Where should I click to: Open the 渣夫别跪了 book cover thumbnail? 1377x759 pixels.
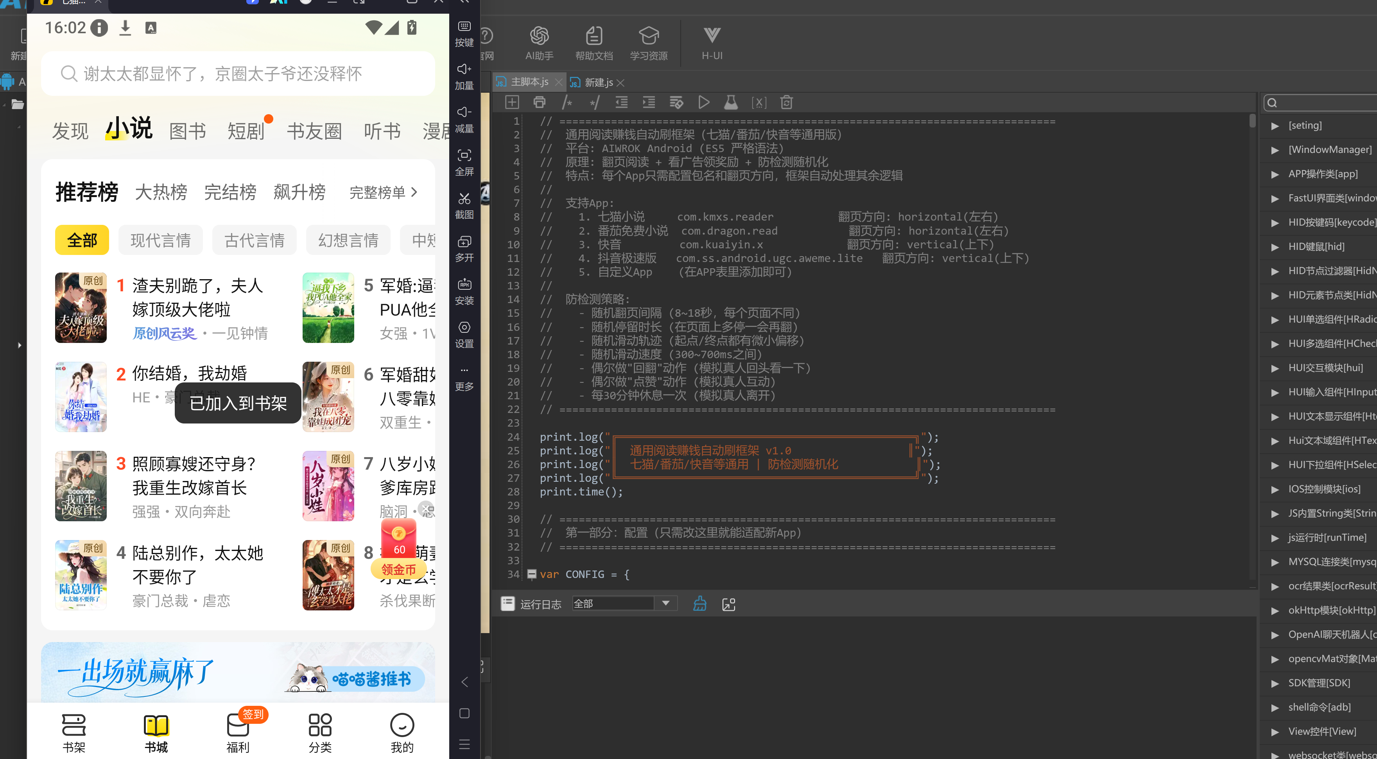coord(81,307)
